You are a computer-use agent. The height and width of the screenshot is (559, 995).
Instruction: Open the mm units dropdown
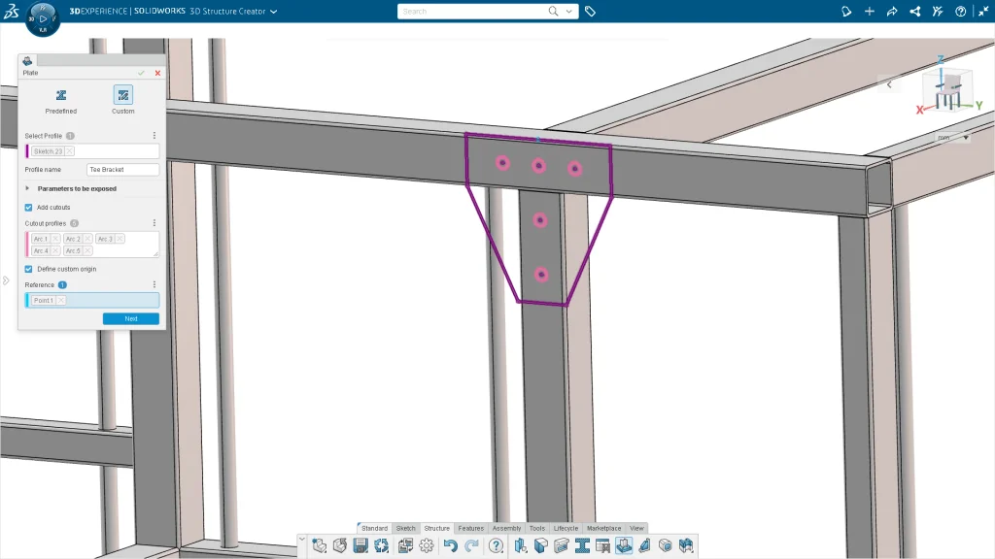pos(952,138)
